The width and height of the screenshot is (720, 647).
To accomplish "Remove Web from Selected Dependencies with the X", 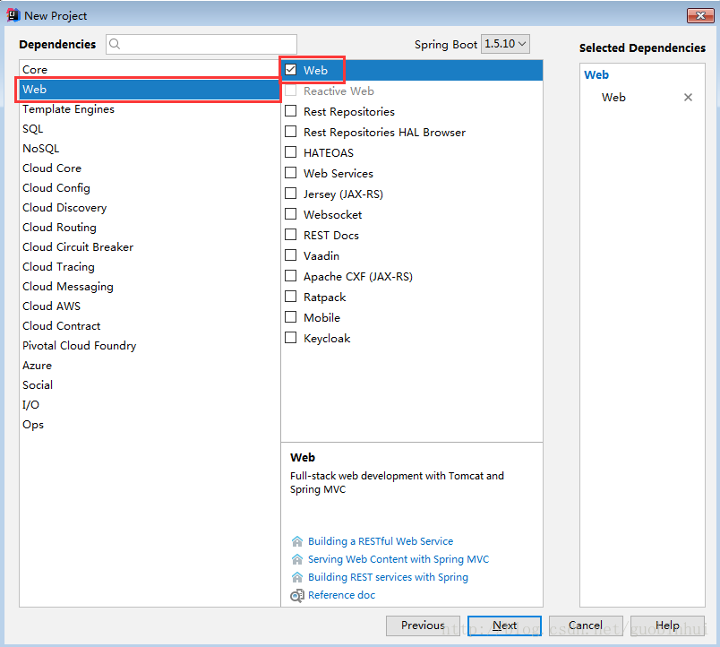I will coord(688,97).
